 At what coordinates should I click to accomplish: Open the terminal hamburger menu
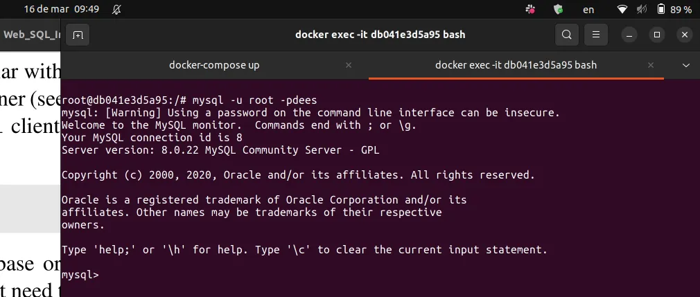595,35
